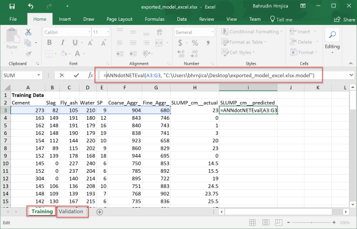
Task: Click Page Layout view status icon
Action: 265,222
